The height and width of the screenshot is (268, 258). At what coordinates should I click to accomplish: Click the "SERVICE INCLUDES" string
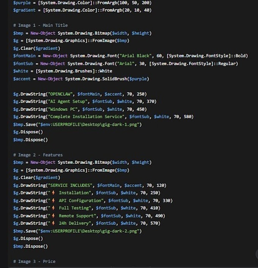tap(70, 186)
